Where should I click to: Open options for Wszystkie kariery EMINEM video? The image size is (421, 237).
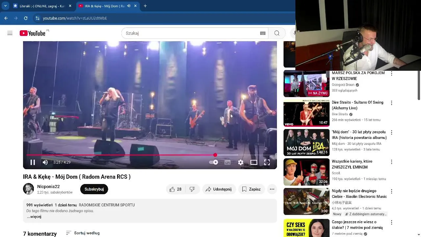coord(391,162)
